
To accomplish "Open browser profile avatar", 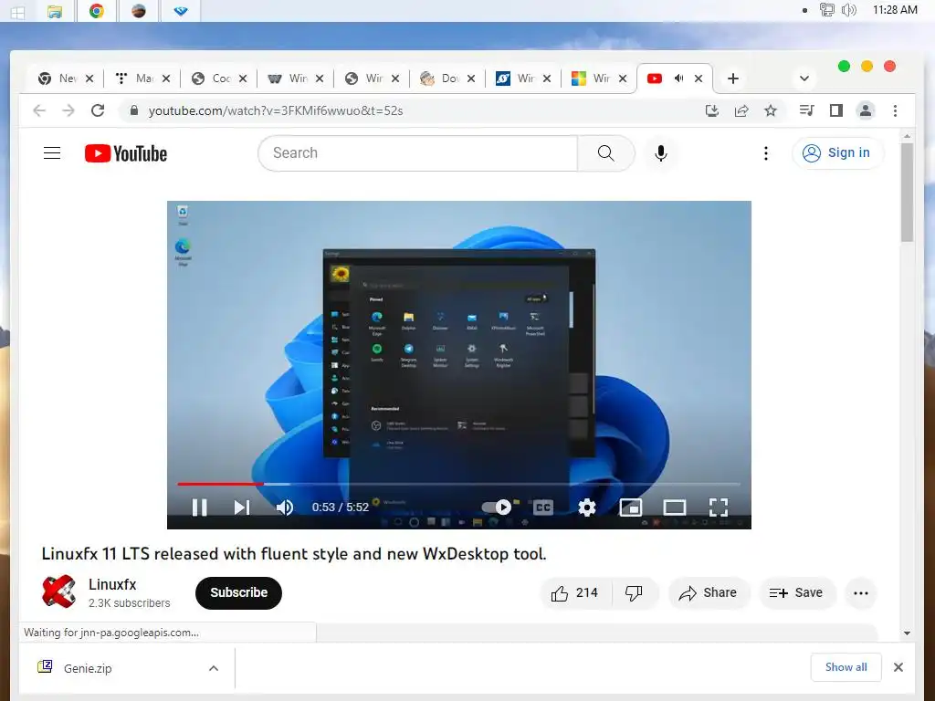I will 866,110.
